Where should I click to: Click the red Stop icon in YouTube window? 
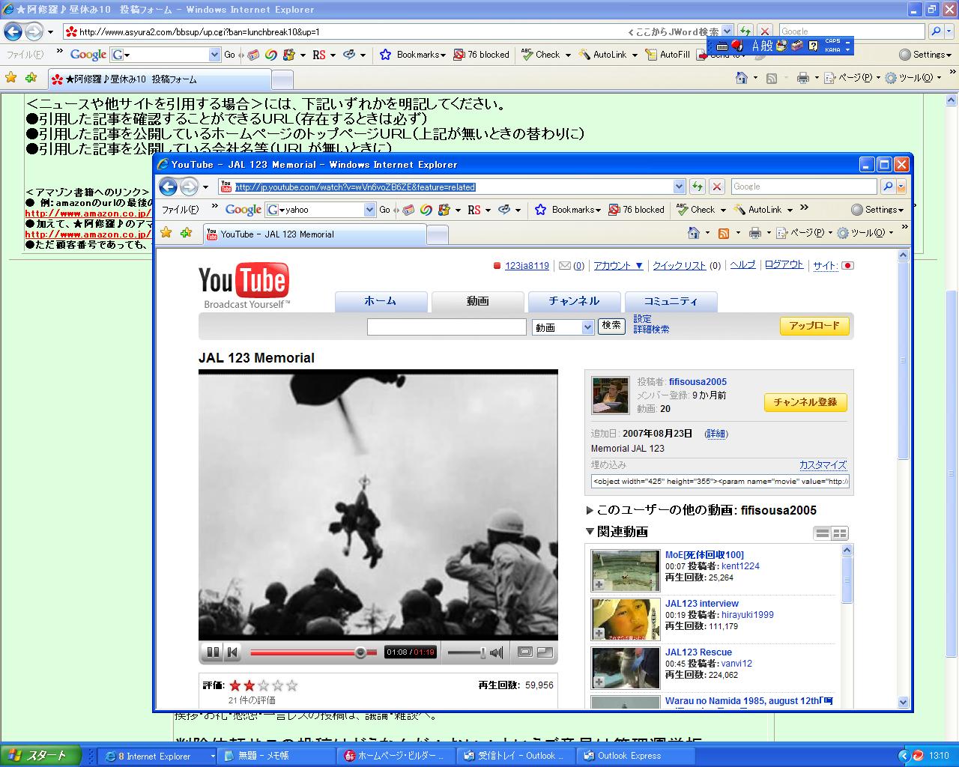717,187
